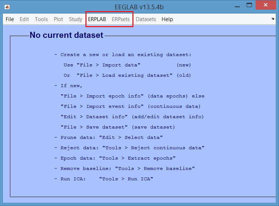Close the EEGLAB window

(265, 5)
